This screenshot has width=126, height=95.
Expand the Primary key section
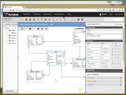coord(104,70)
